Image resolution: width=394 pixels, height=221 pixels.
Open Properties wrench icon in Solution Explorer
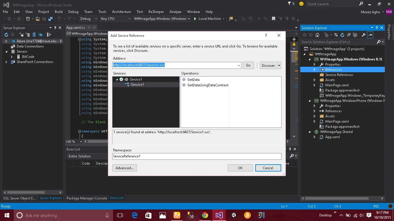(x=363, y=35)
